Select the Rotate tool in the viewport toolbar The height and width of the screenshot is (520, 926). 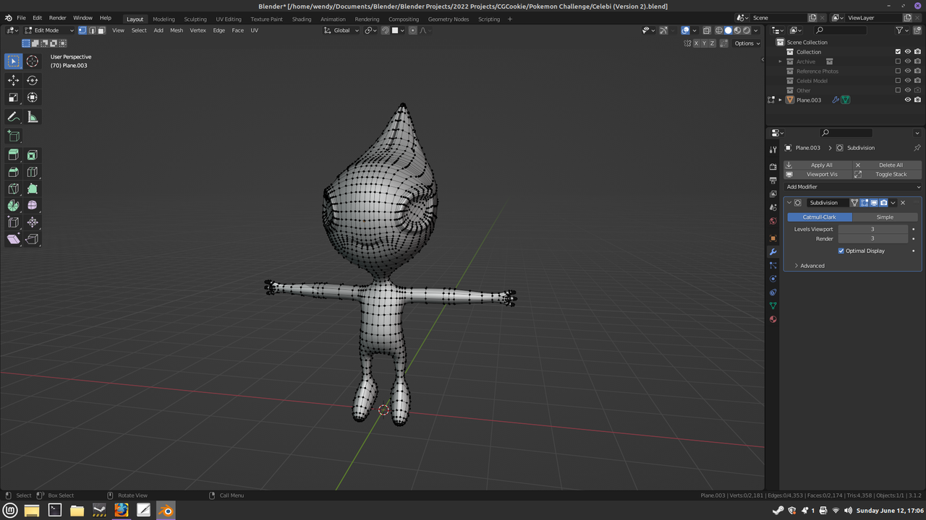point(33,80)
